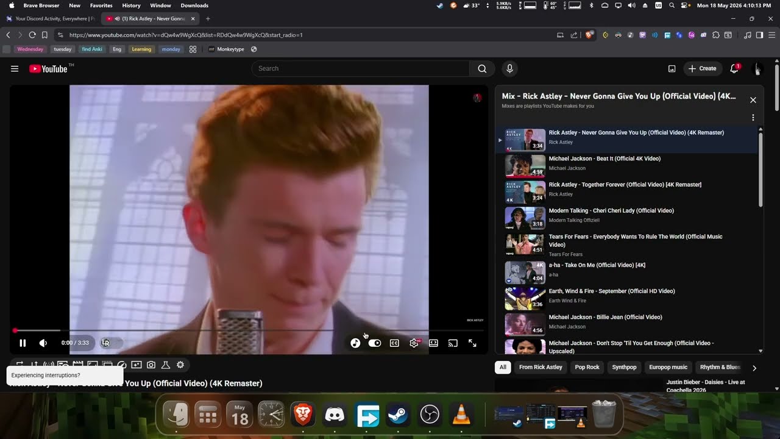Play Rick Astley - Together Forever from the mix

click(x=628, y=191)
